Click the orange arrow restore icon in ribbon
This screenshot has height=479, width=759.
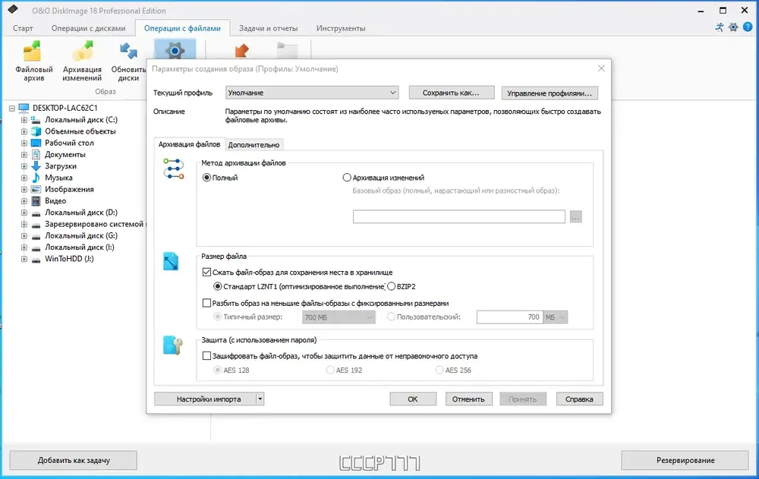(241, 50)
